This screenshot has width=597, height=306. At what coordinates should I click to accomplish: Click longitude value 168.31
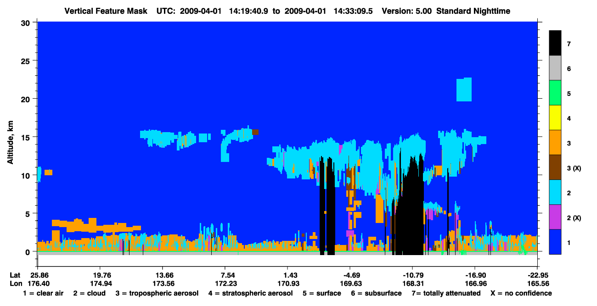pos(412,284)
